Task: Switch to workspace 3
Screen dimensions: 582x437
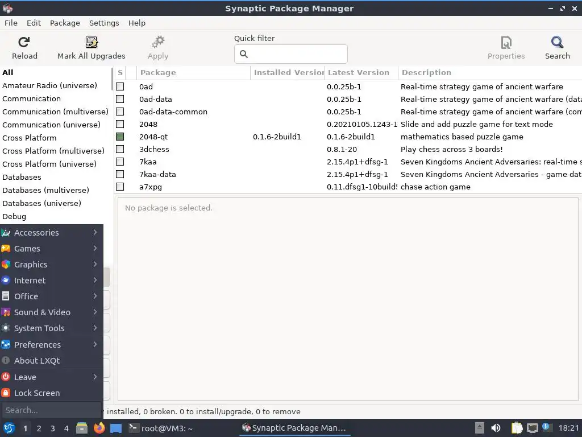Action: (53, 428)
